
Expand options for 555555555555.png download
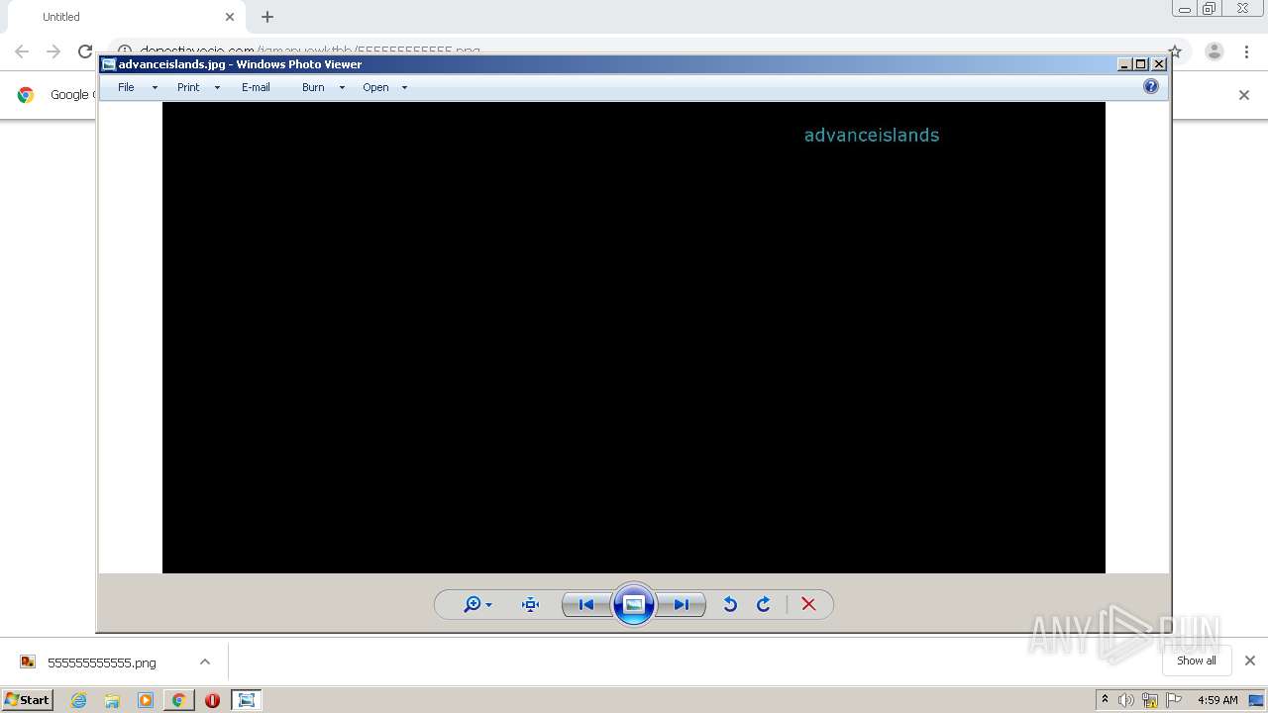coord(205,662)
